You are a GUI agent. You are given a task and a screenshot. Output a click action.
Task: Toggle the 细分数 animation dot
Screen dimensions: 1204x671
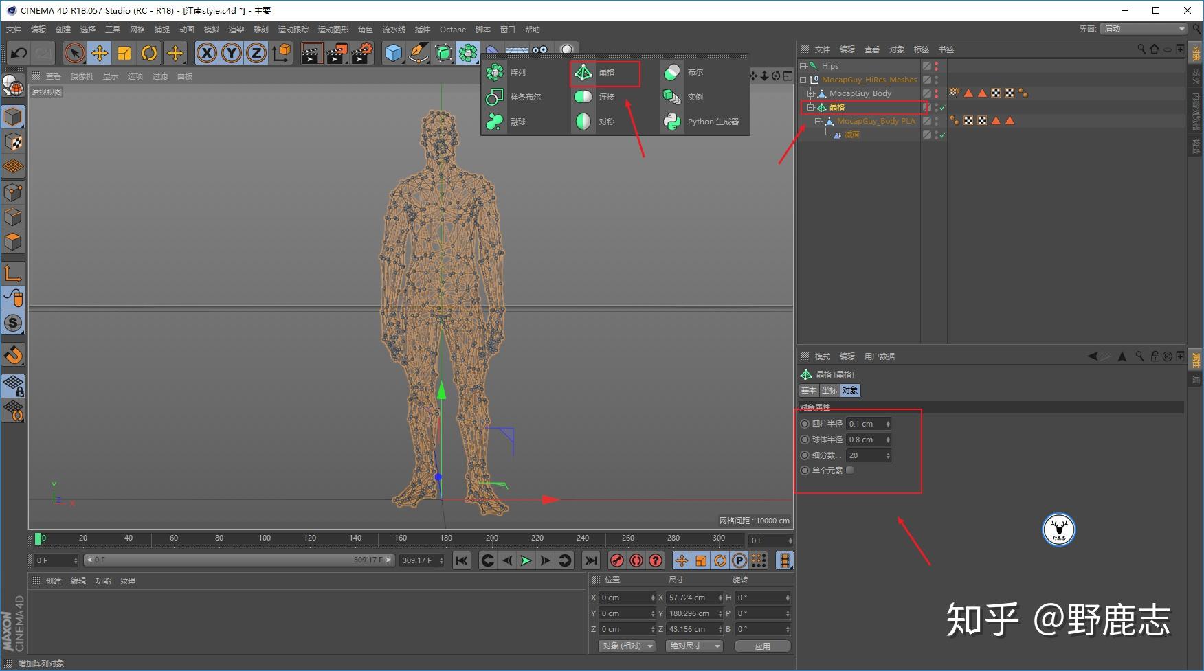(x=805, y=455)
